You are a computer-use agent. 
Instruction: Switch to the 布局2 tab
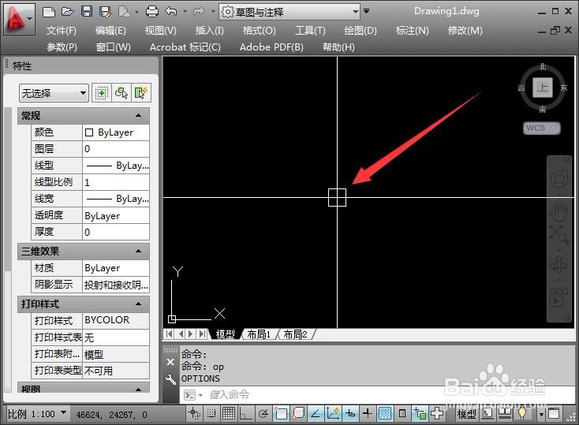[x=295, y=334]
